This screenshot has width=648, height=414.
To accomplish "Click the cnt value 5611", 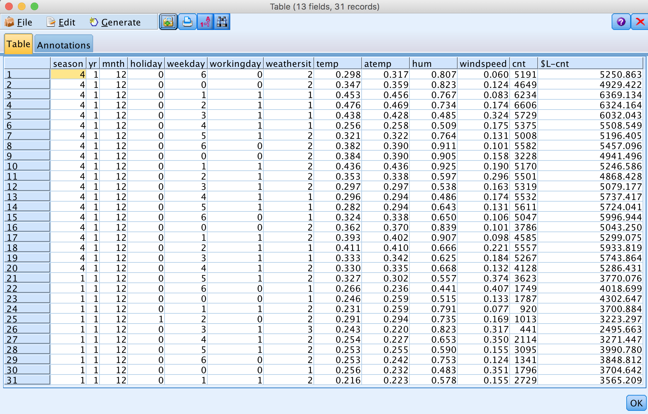I will tap(526, 207).
